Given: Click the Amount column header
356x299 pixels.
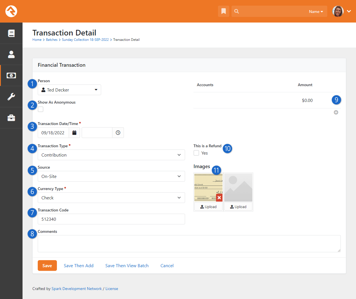Looking at the screenshot, I should pyautogui.click(x=305, y=85).
